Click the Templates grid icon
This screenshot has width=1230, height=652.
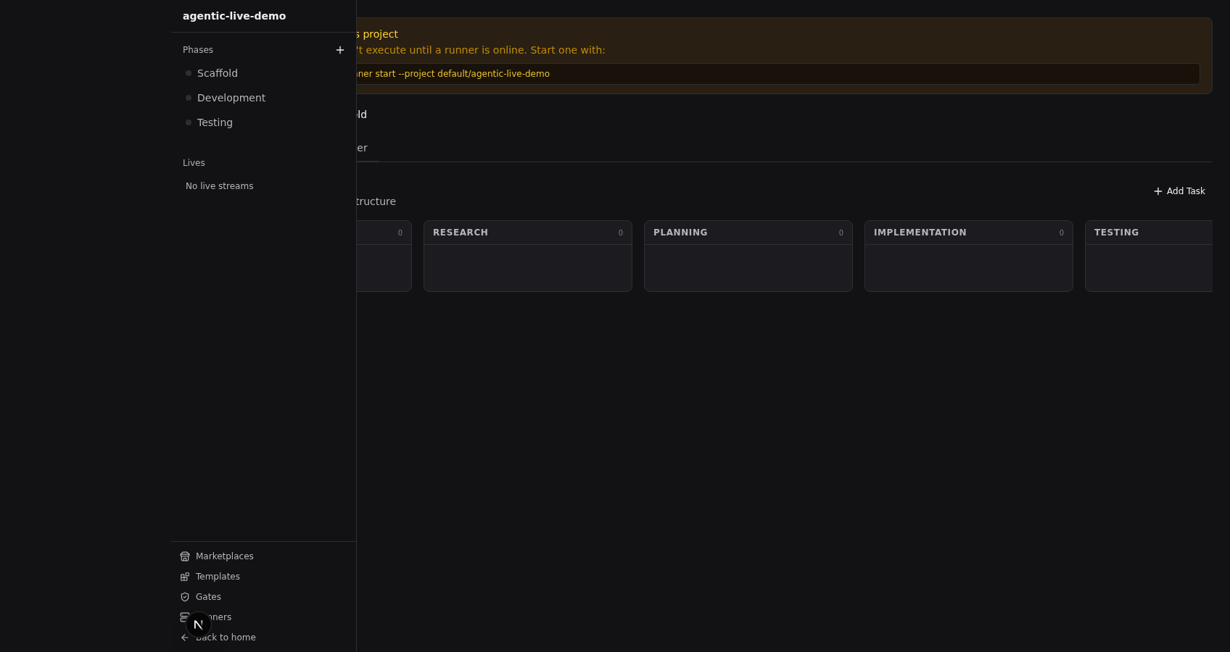click(185, 577)
